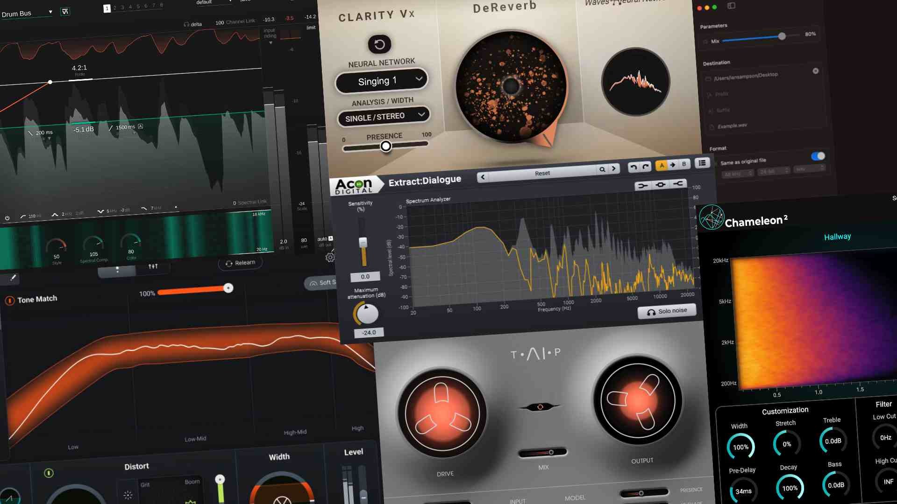Click Clarity Vx reset neural network icon

[379, 44]
